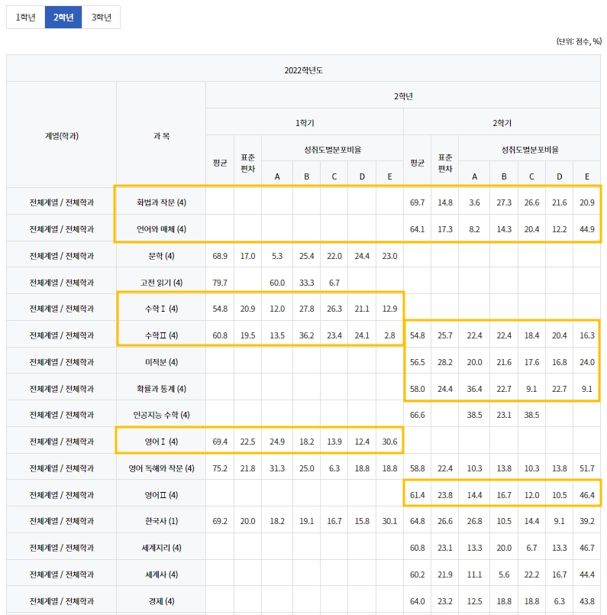Click 75.2 average in 영어 독해와 작문 row
The height and width of the screenshot is (615, 607).
pyautogui.click(x=220, y=468)
